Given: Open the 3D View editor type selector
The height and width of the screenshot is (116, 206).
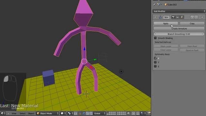Looking at the screenshot, I should click(3, 113).
